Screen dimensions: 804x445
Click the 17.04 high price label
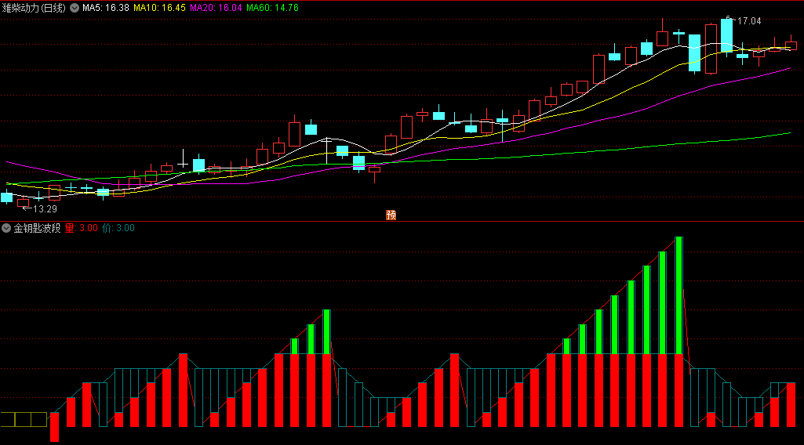click(x=749, y=21)
